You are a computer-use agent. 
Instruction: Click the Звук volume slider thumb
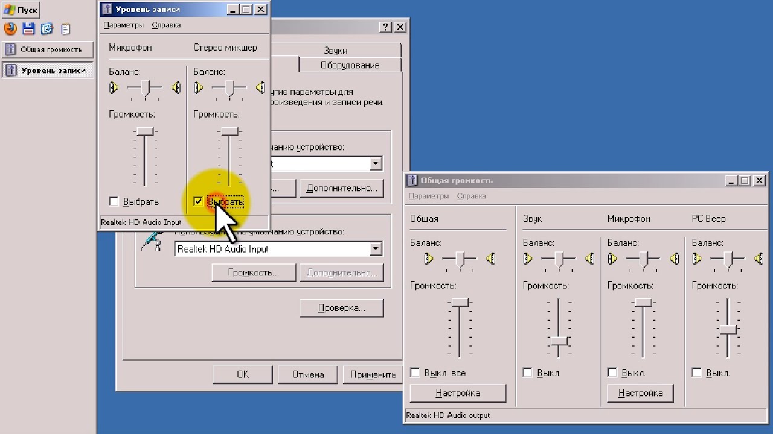(559, 341)
